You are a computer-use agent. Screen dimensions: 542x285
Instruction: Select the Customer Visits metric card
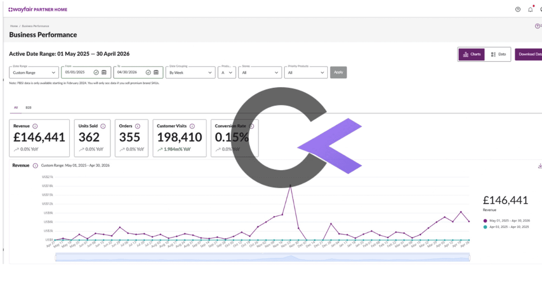pos(180,138)
